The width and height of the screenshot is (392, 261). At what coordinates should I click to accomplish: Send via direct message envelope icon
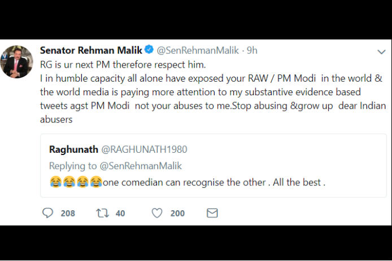pyautogui.click(x=212, y=213)
